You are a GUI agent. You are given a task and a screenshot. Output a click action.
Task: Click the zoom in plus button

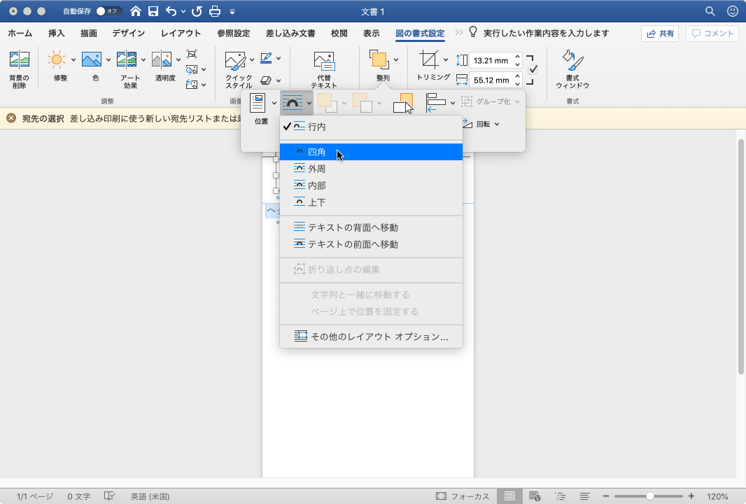tap(691, 496)
